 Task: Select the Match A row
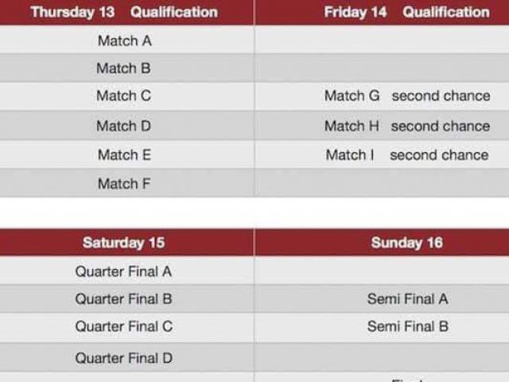tap(124, 41)
